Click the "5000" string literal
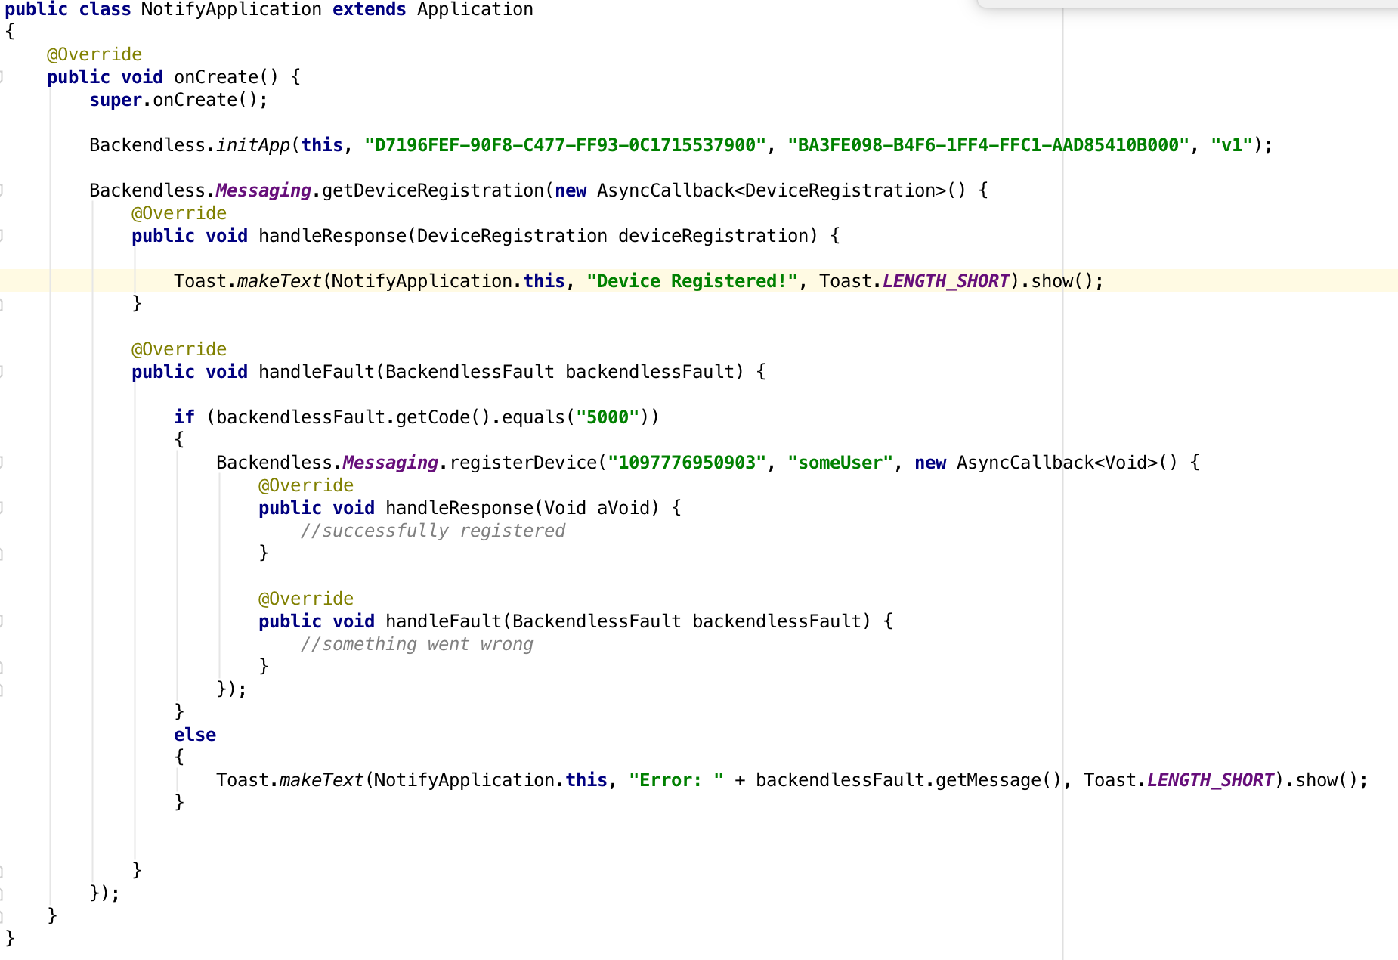This screenshot has width=1398, height=960. tap(608, 417)
